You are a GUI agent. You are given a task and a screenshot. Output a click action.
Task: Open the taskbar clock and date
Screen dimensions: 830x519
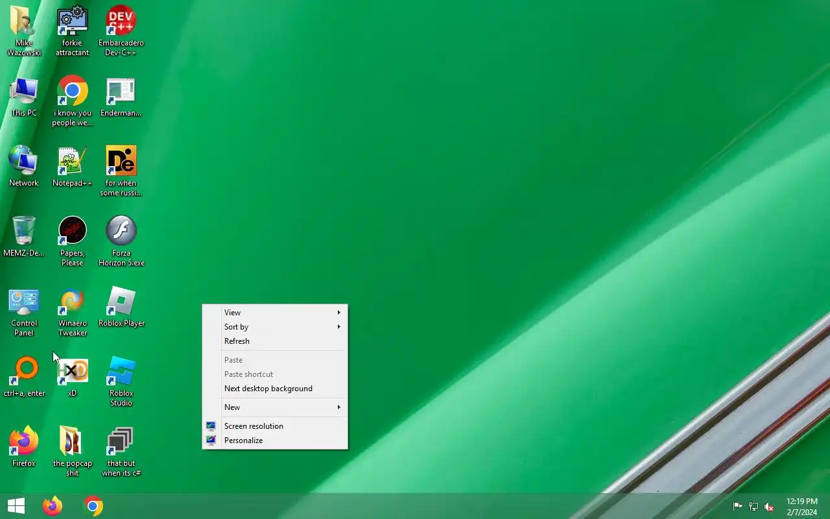802,507
